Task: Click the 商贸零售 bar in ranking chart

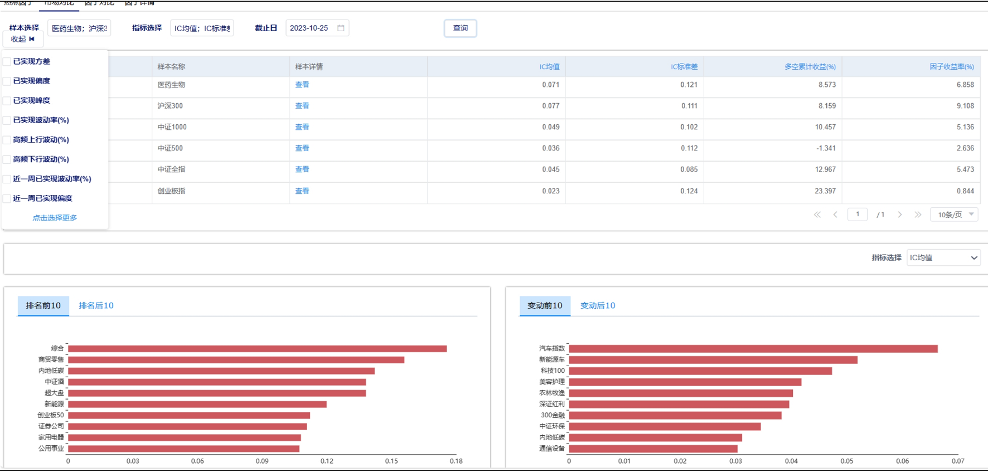Action: tap(236, 360)
